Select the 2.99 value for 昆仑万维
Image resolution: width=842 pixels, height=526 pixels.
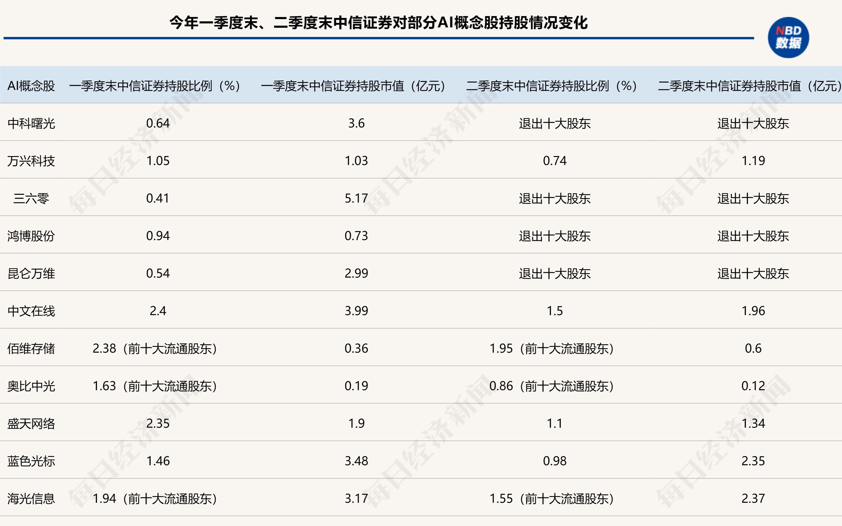click(356, 273)
